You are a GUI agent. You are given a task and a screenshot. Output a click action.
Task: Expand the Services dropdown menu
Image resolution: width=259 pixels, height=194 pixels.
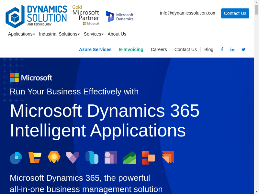(x=94, y=34)
